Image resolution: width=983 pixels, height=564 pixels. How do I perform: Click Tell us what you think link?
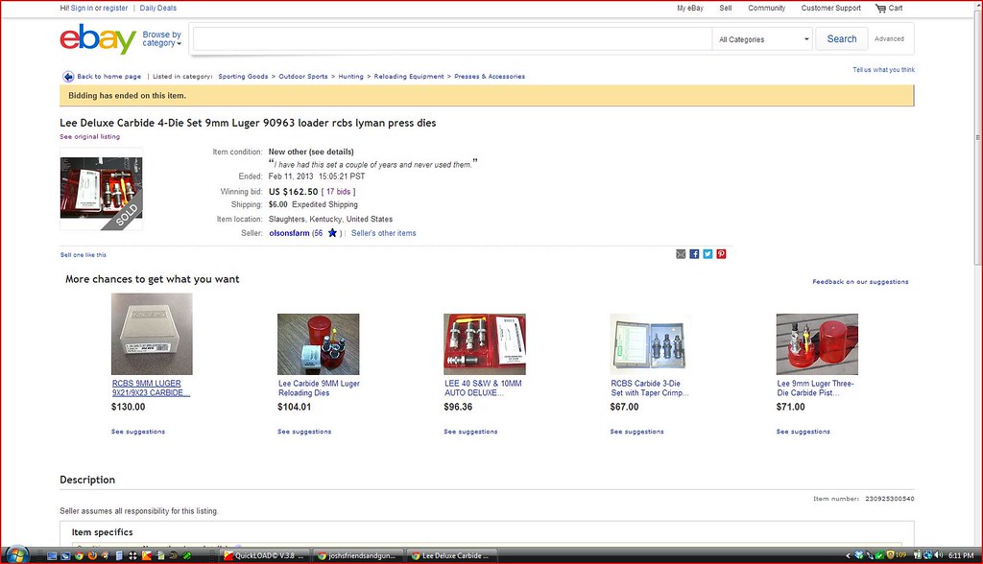coord(883,70)
